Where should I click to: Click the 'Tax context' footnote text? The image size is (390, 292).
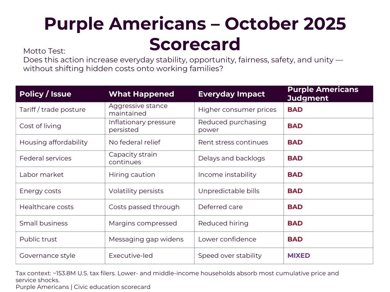point(177,276)
